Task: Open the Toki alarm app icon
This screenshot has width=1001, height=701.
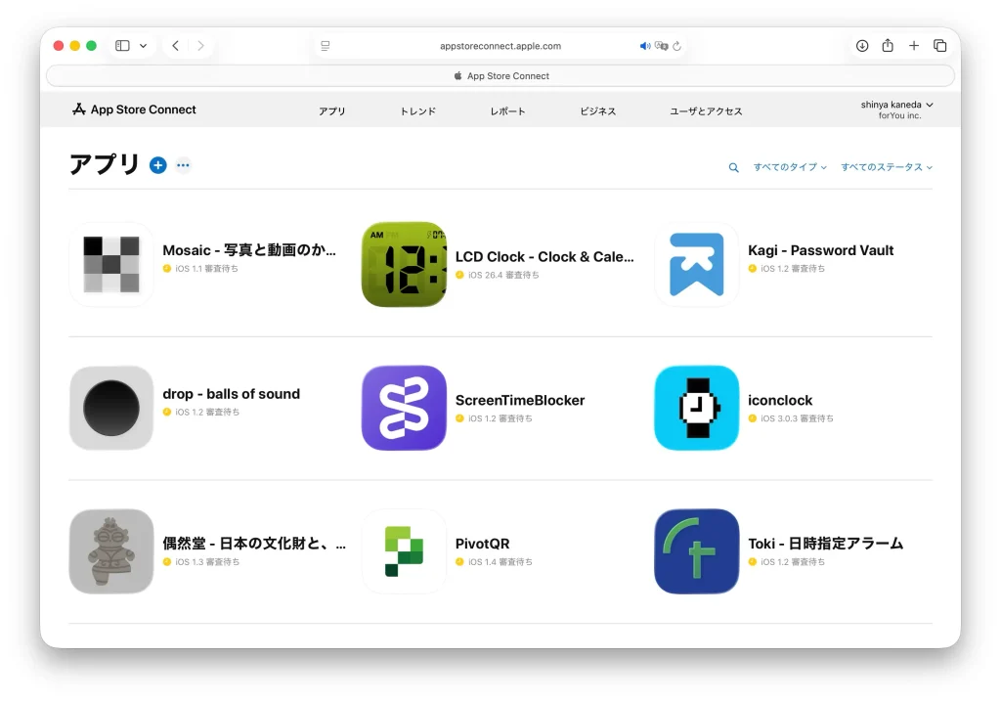Action: (x=696, y=551)
